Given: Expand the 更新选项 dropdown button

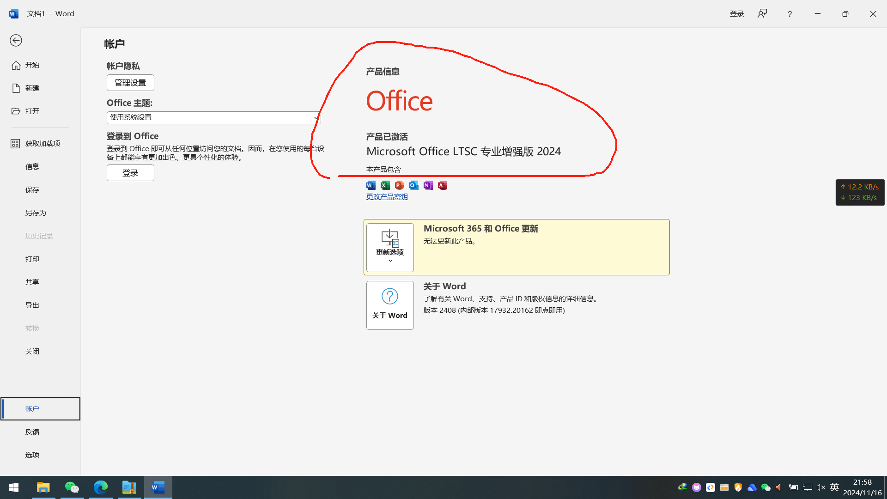Looking at the screenshot, I should tap(390, 248).
